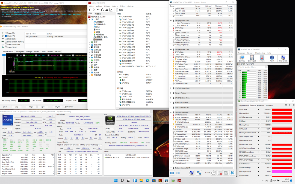This screenshot has width=295, height=184.
Task: Click Stop button in Stability Test
Action: pyautogui.click(x=17, y=107)
